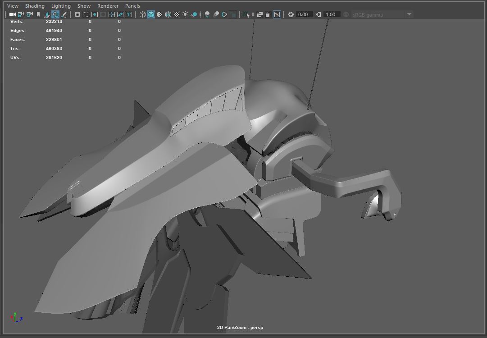Open the bookmarks icon in panel toolbar
The height and width of the screenshot is (338, 487).
pyautogui.click(x=38, y=14)
